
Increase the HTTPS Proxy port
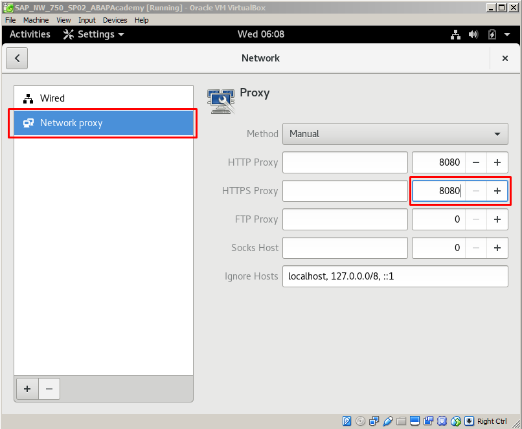pyautogui.click(x=497, y=191)
